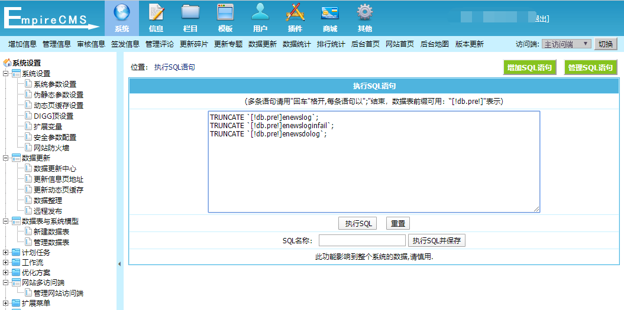Click the page icon next to 新建数据表

click(x=28, y=231)
